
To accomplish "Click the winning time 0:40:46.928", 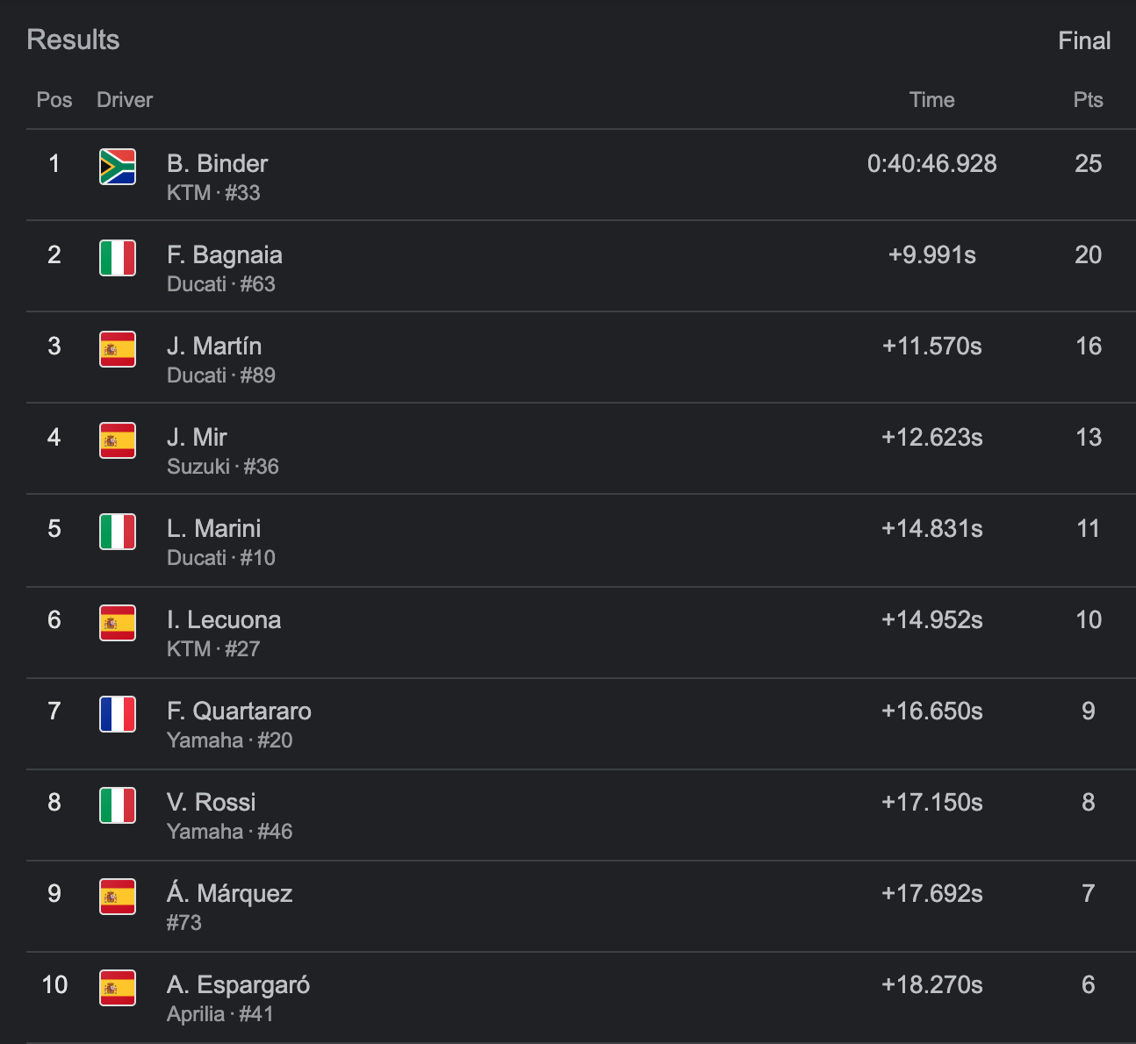I will click(x=931, y=164).
